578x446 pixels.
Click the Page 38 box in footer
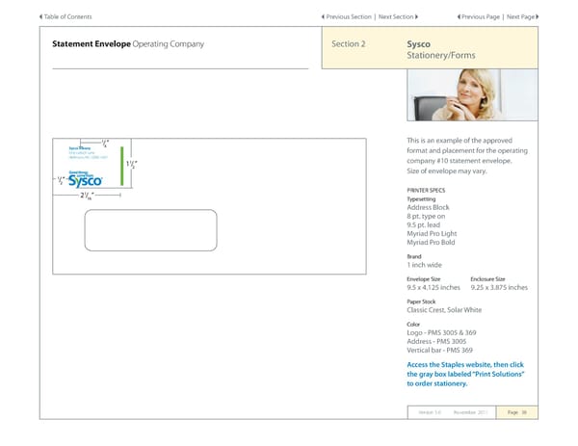[x=519, y=412]
